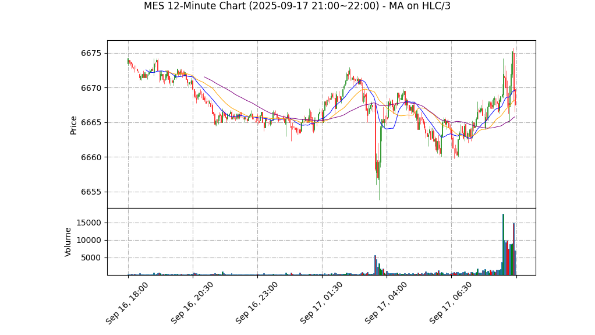
Task: Click the Sep 17, 04:00 time label
Action: (x=386, y=304)
